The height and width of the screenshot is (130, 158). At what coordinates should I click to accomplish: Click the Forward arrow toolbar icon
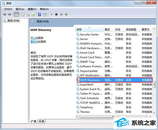click(9, 15)
